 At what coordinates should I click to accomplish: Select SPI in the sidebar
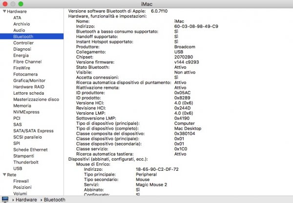pyautogui.click(x=17, y=143)
